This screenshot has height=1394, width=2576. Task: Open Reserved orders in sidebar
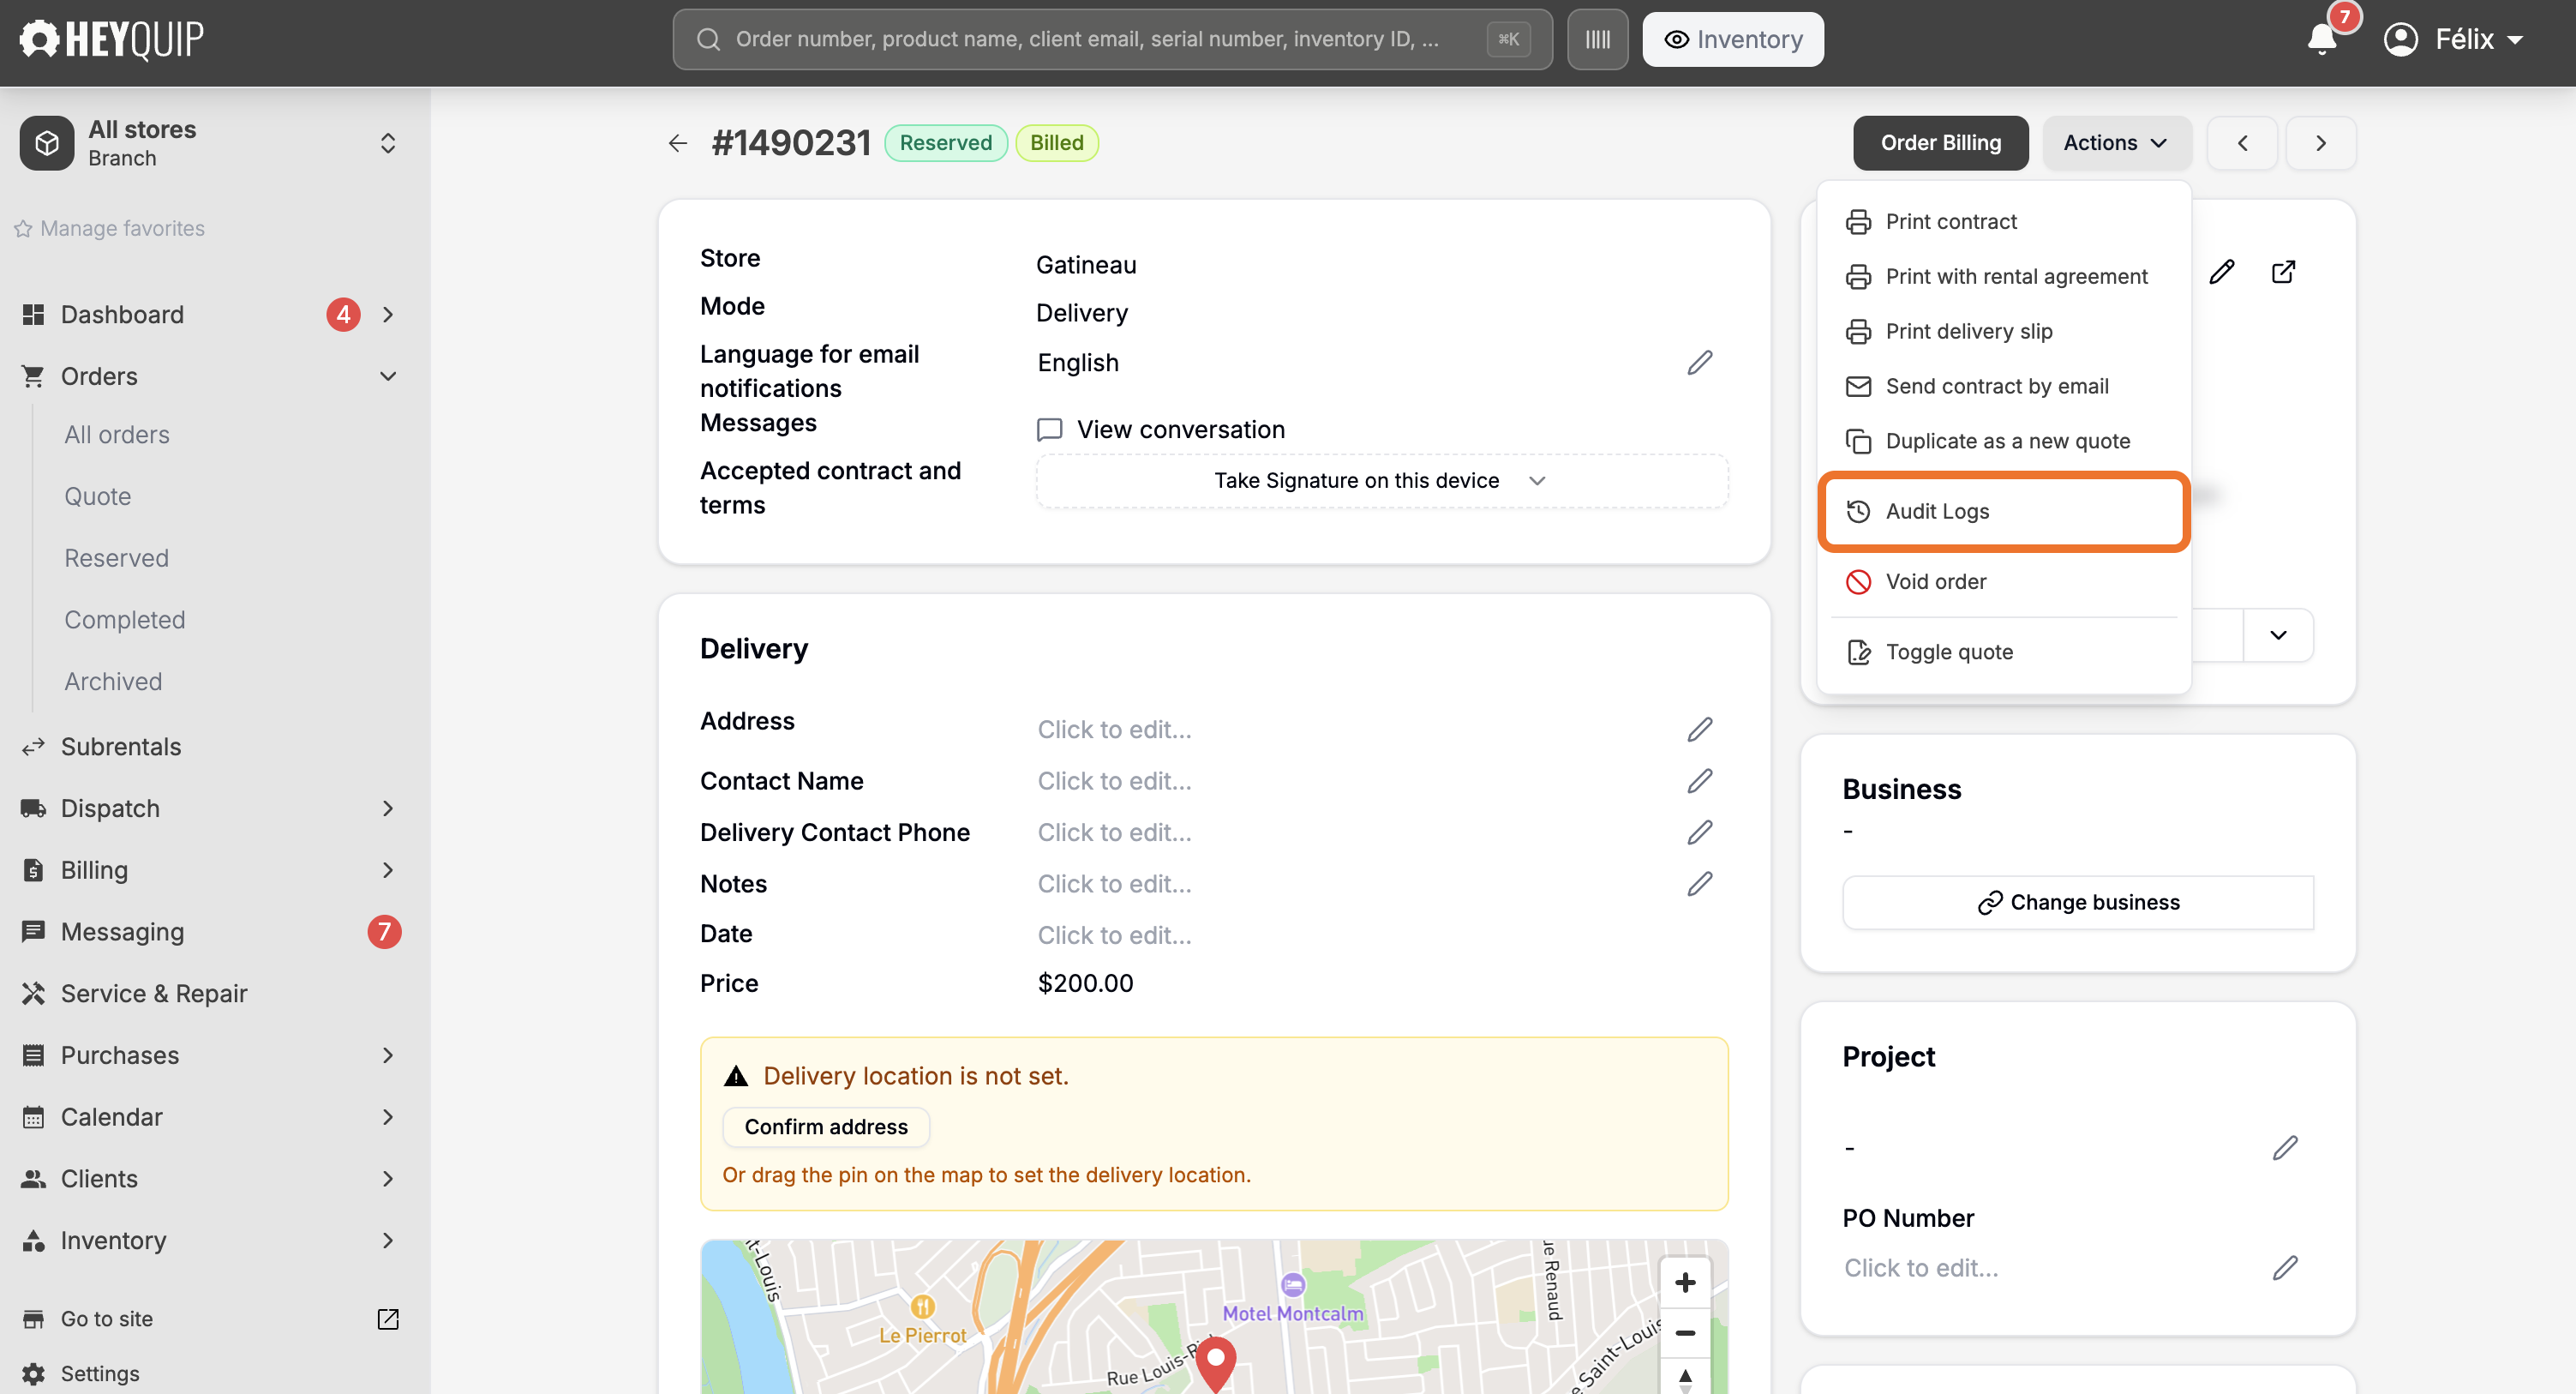[116, 557]
